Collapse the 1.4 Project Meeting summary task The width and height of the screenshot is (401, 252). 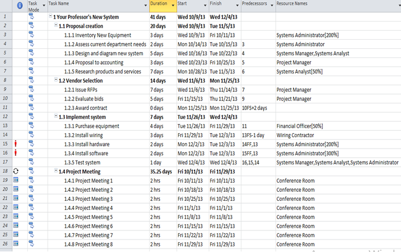pos(56,171)
